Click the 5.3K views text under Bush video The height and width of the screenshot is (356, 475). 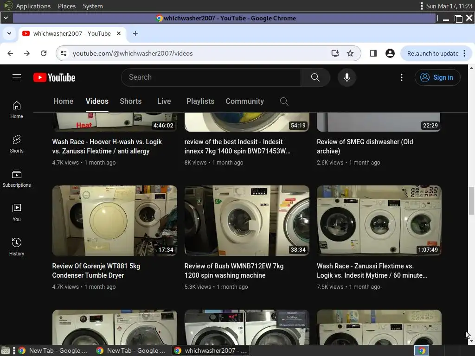tap(198, 286)
